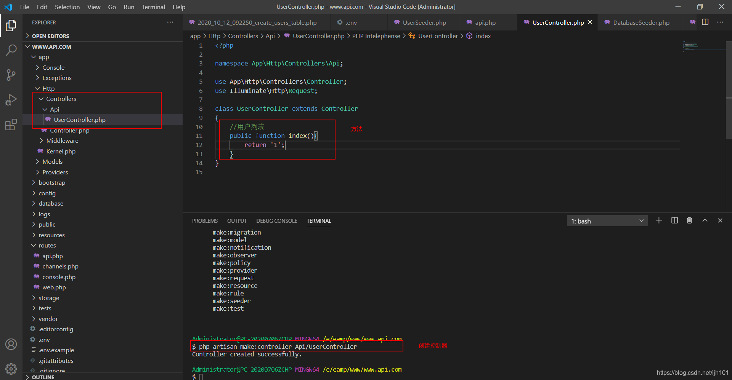Open the Go menu

click(x=112, y=7)
